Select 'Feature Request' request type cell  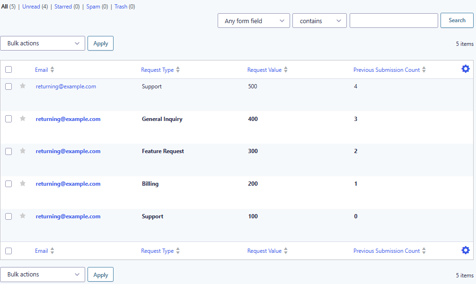click(163, 151)
